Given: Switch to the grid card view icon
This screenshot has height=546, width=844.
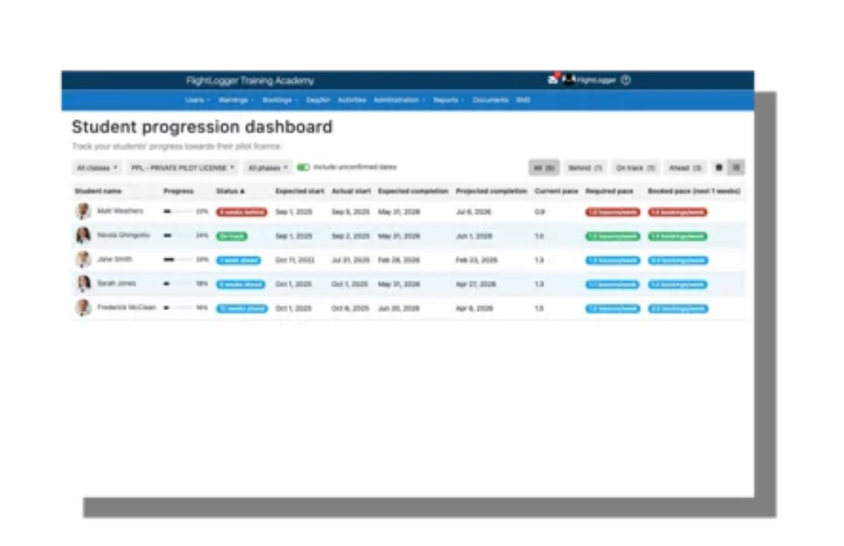Looking at the screenshot, I should [719, 167].
